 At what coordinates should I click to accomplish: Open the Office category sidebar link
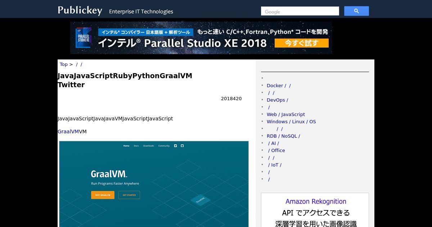click(x=276, y=150)
